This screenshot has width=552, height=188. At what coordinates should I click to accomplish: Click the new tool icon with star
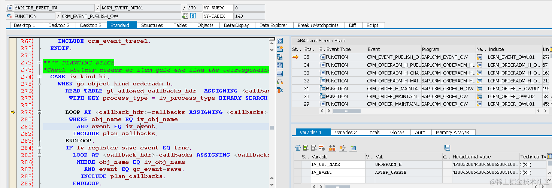point(280,49)
